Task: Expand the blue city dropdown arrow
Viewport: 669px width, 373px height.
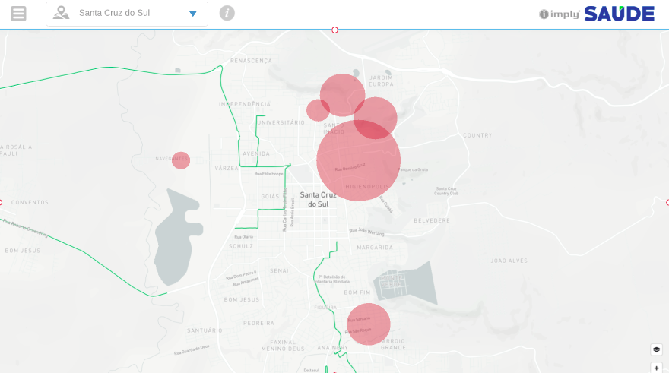Action: pos(193,14)
